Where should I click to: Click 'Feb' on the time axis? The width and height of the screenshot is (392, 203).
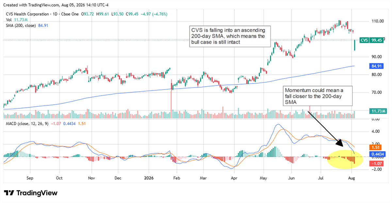coord(177,178)
